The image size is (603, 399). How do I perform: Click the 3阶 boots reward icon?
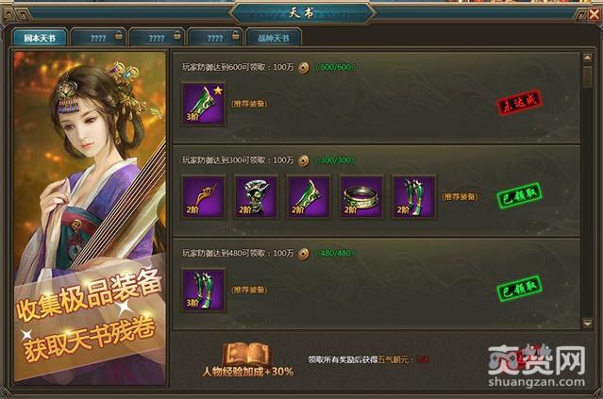[204, 290]
